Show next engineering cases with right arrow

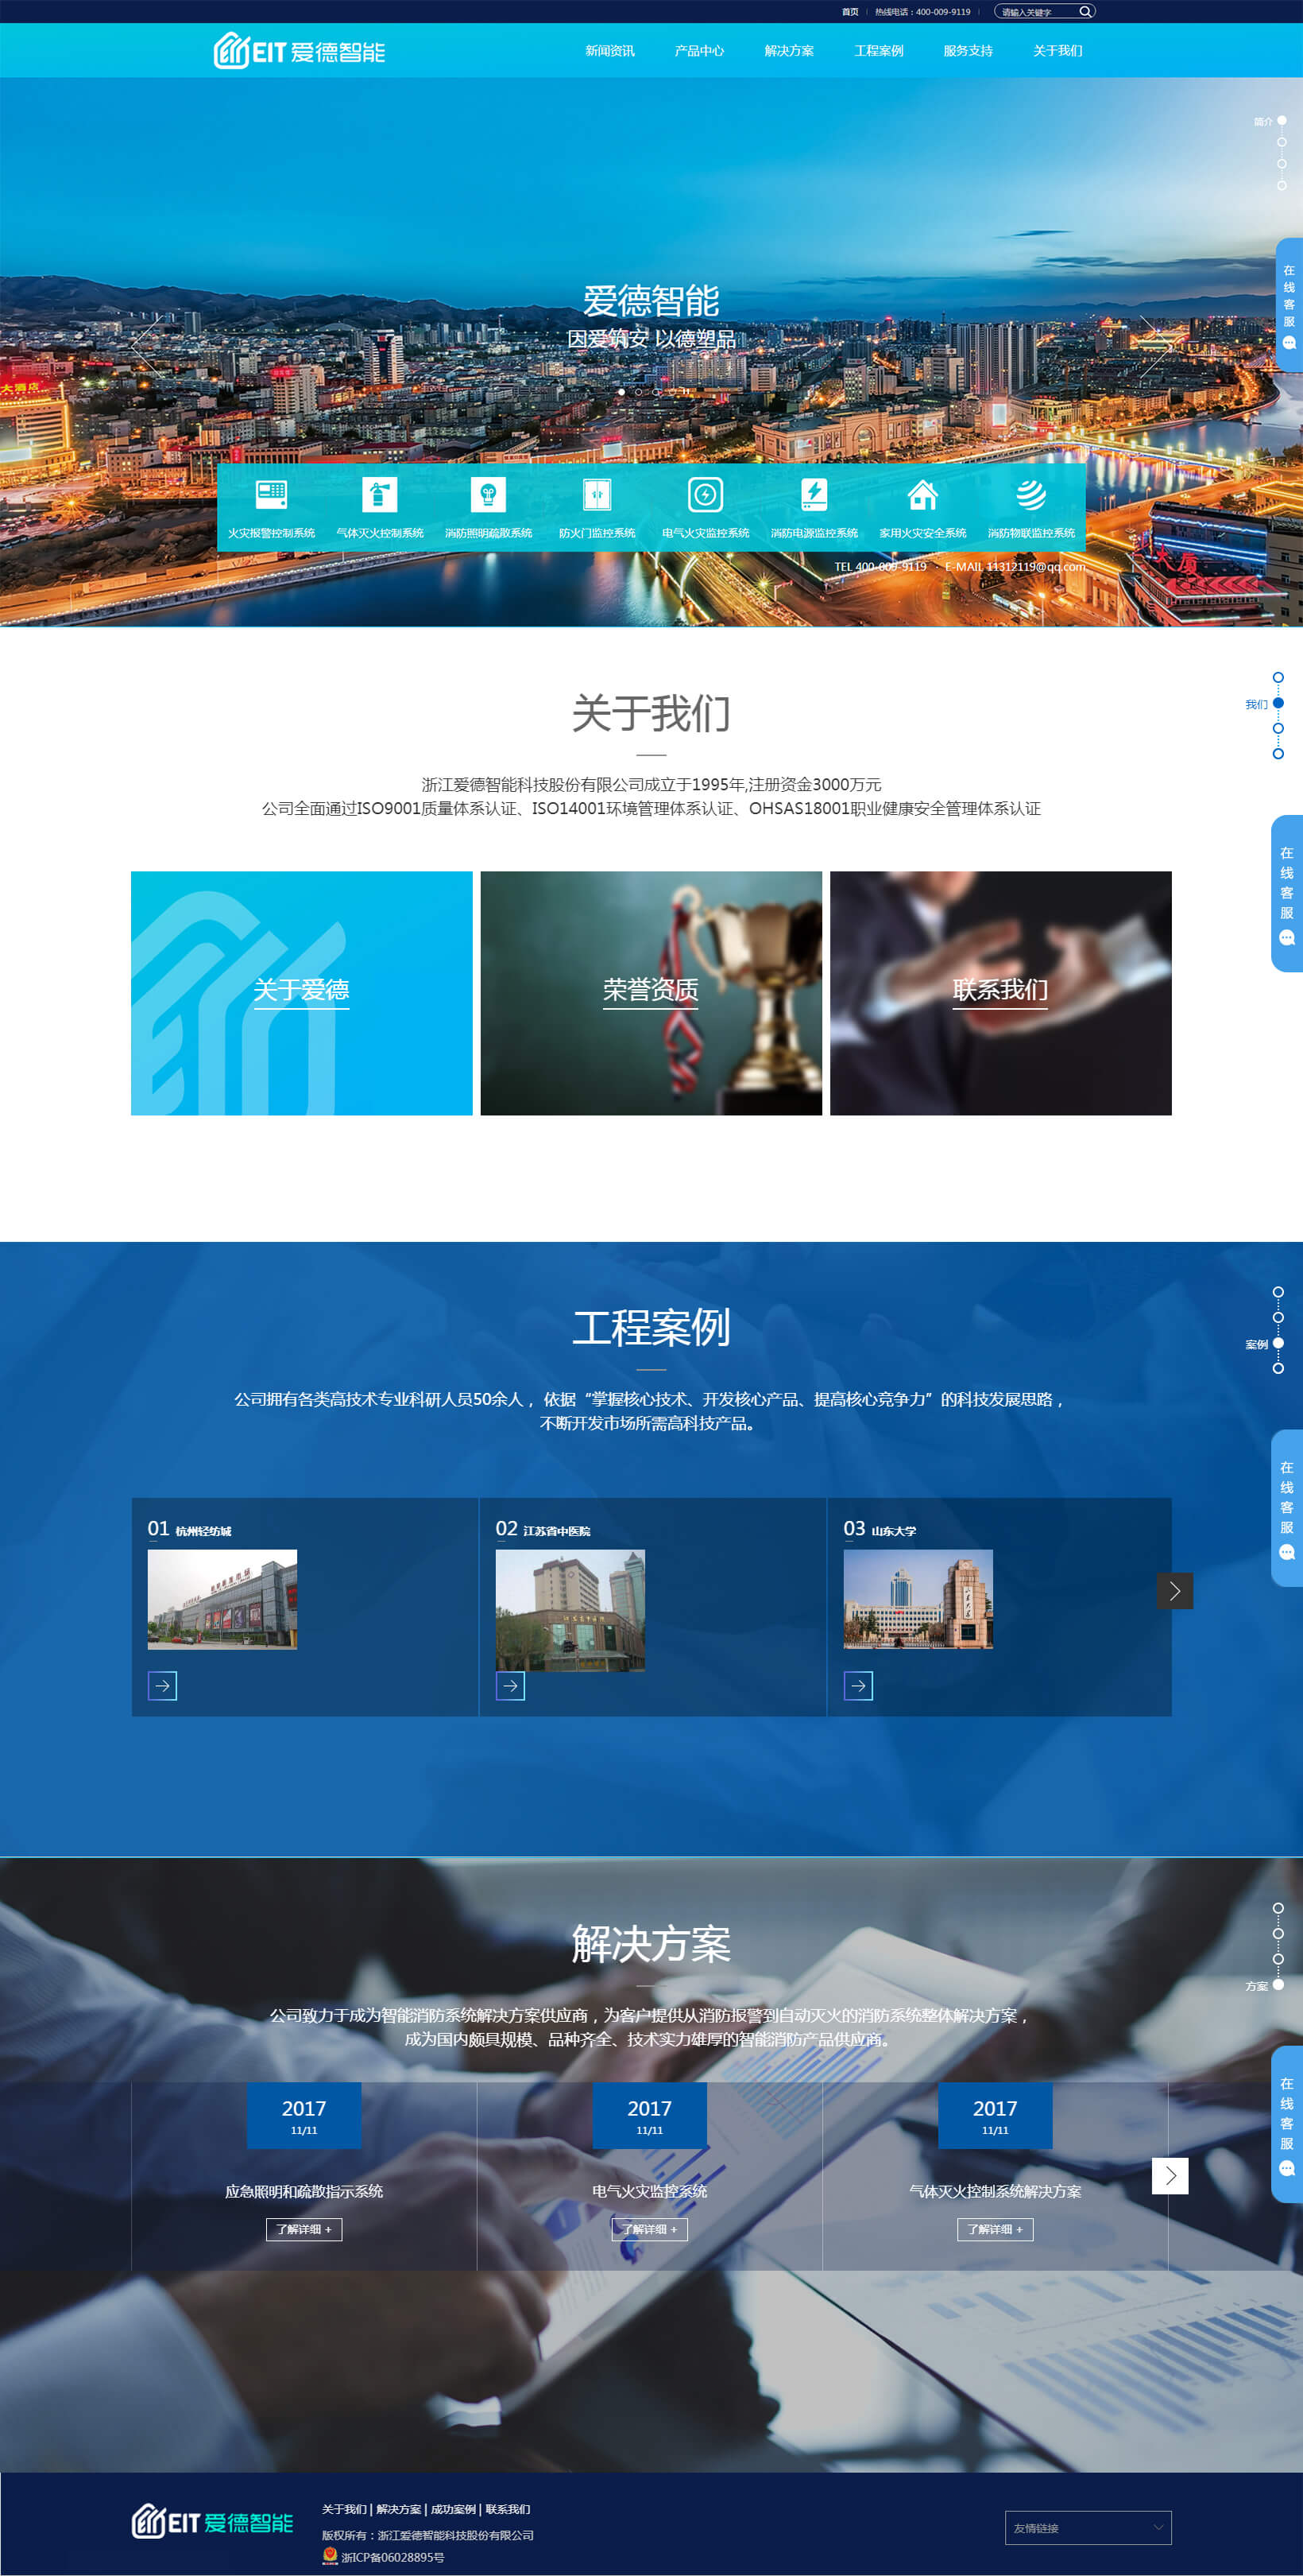tap(1174, 1590)
